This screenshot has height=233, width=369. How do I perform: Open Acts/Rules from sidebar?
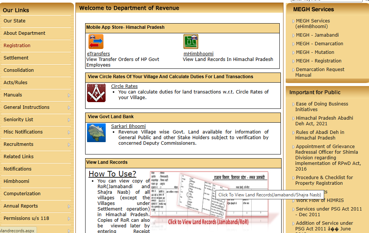15,82
